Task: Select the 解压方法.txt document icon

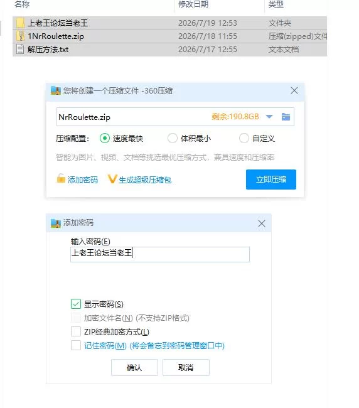Action: tap(20, 49)
